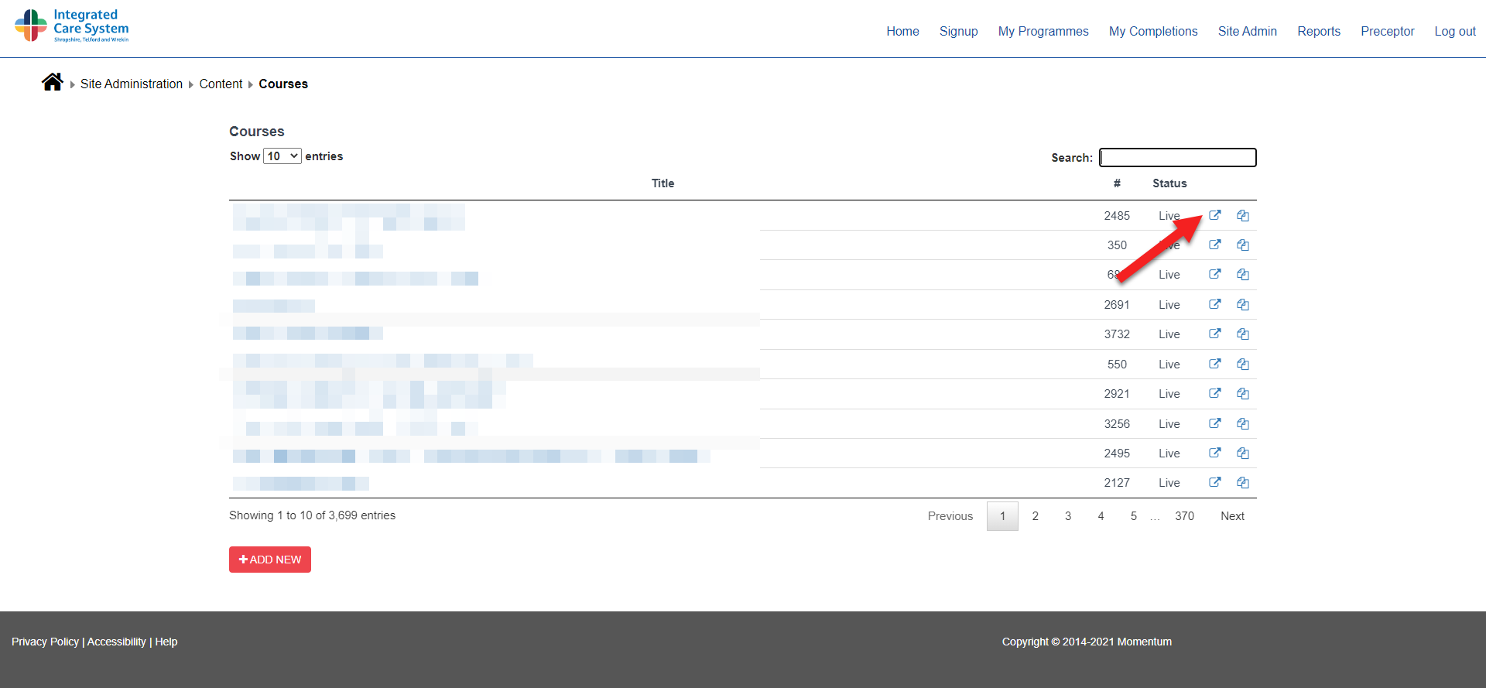Open course 2691 via its external link icon
This screenshot has height=688, width=1486.
pyautogui.click(x=1215, y=304)
